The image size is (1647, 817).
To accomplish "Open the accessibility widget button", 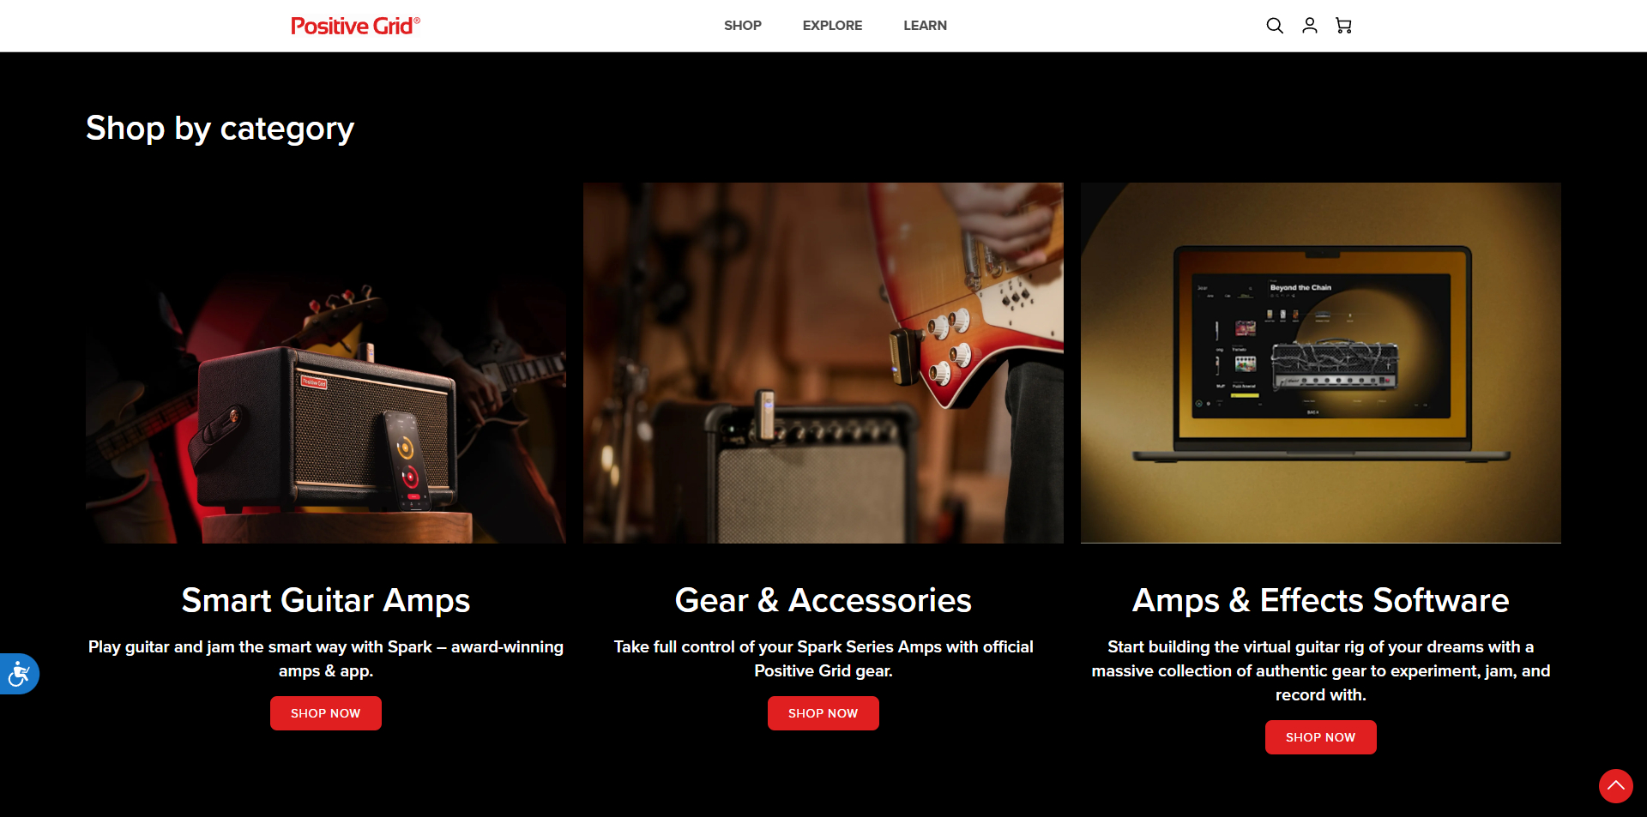I will (x=19, y=674).
